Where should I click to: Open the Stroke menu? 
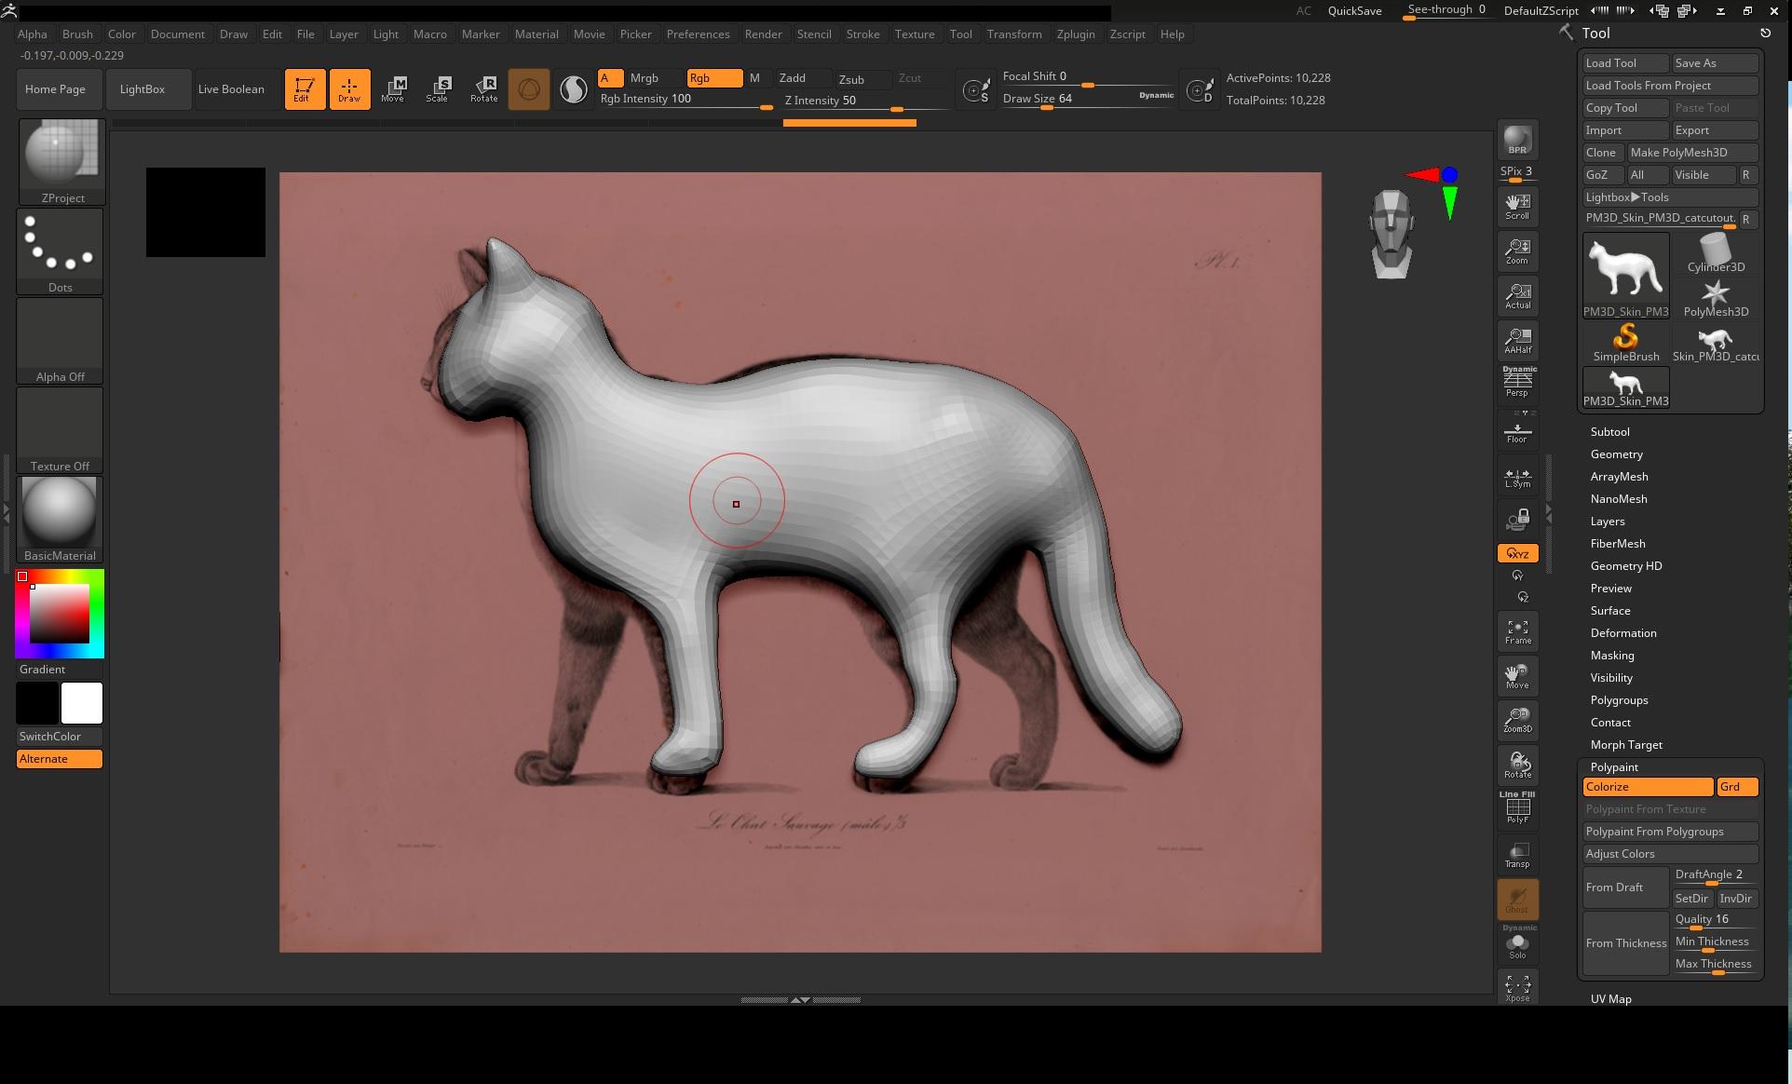(x=862, y=34)
